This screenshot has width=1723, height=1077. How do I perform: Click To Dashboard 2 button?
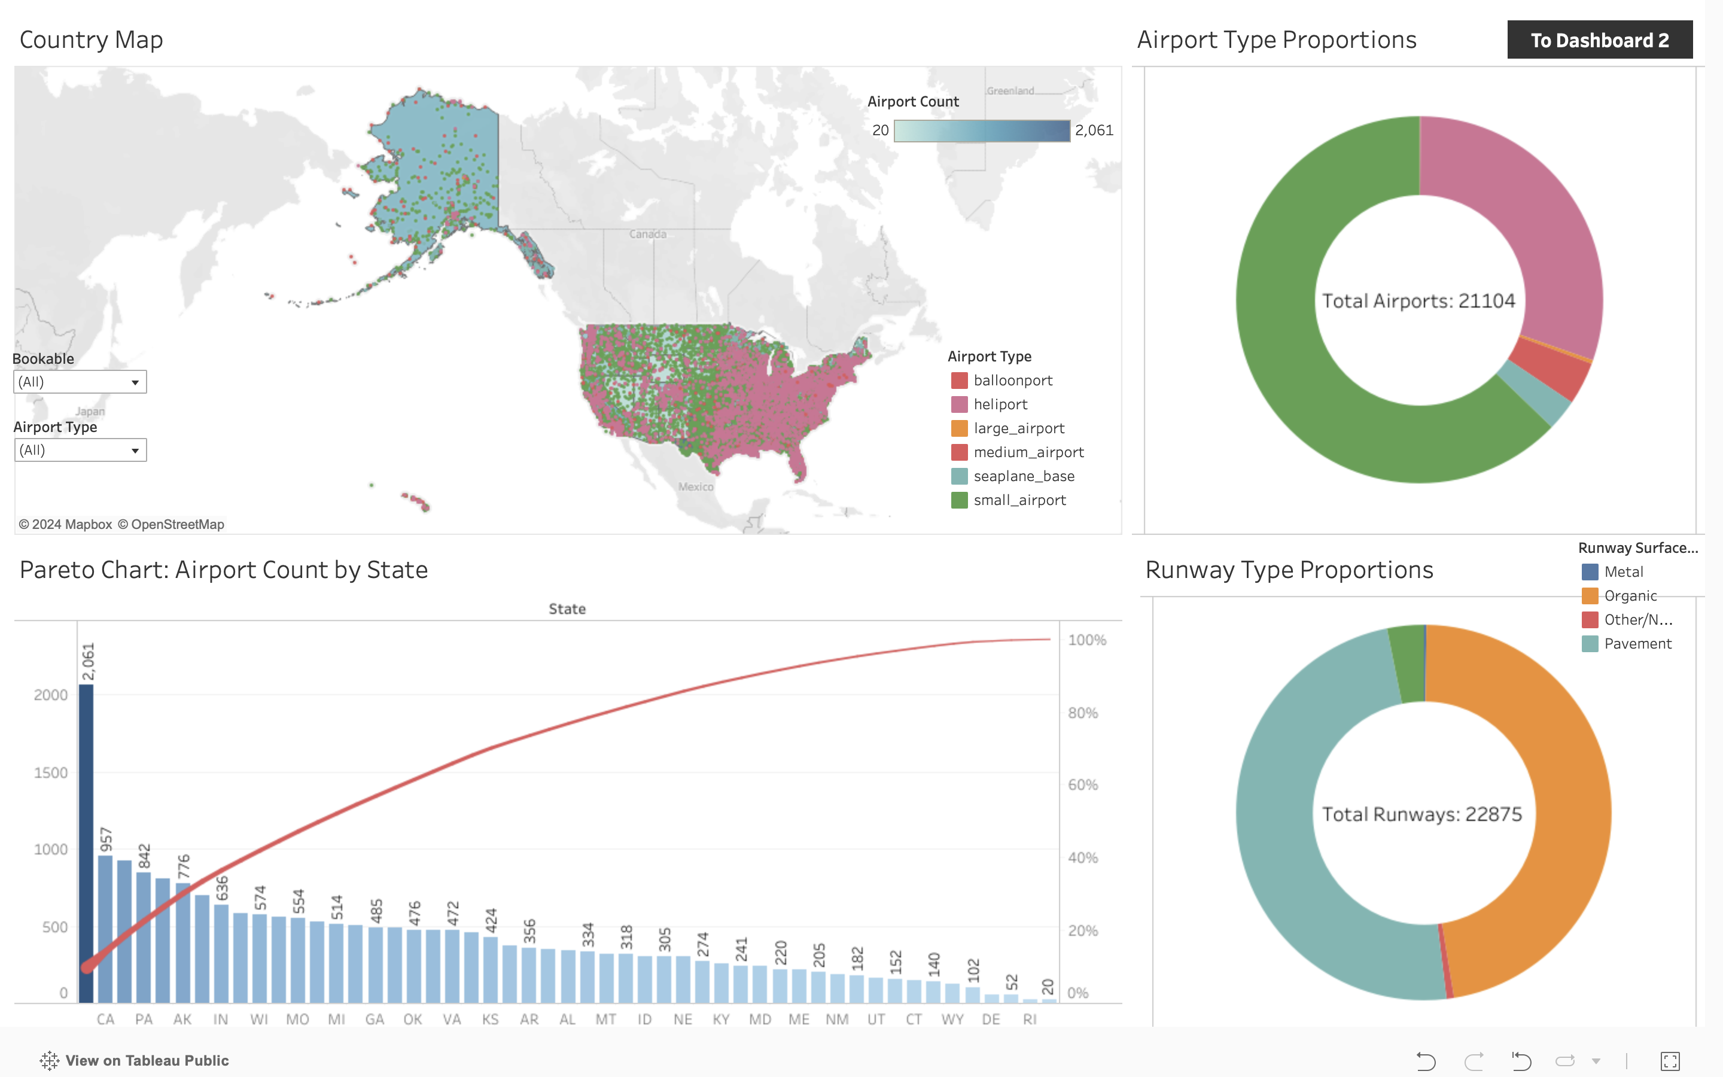pyautogui.click(x=1599, y=41)
